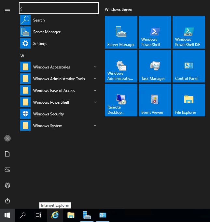The height and width of the screenshot is (222, 210).
Task: Open Settings from the app list
Action: coord(59,44)
